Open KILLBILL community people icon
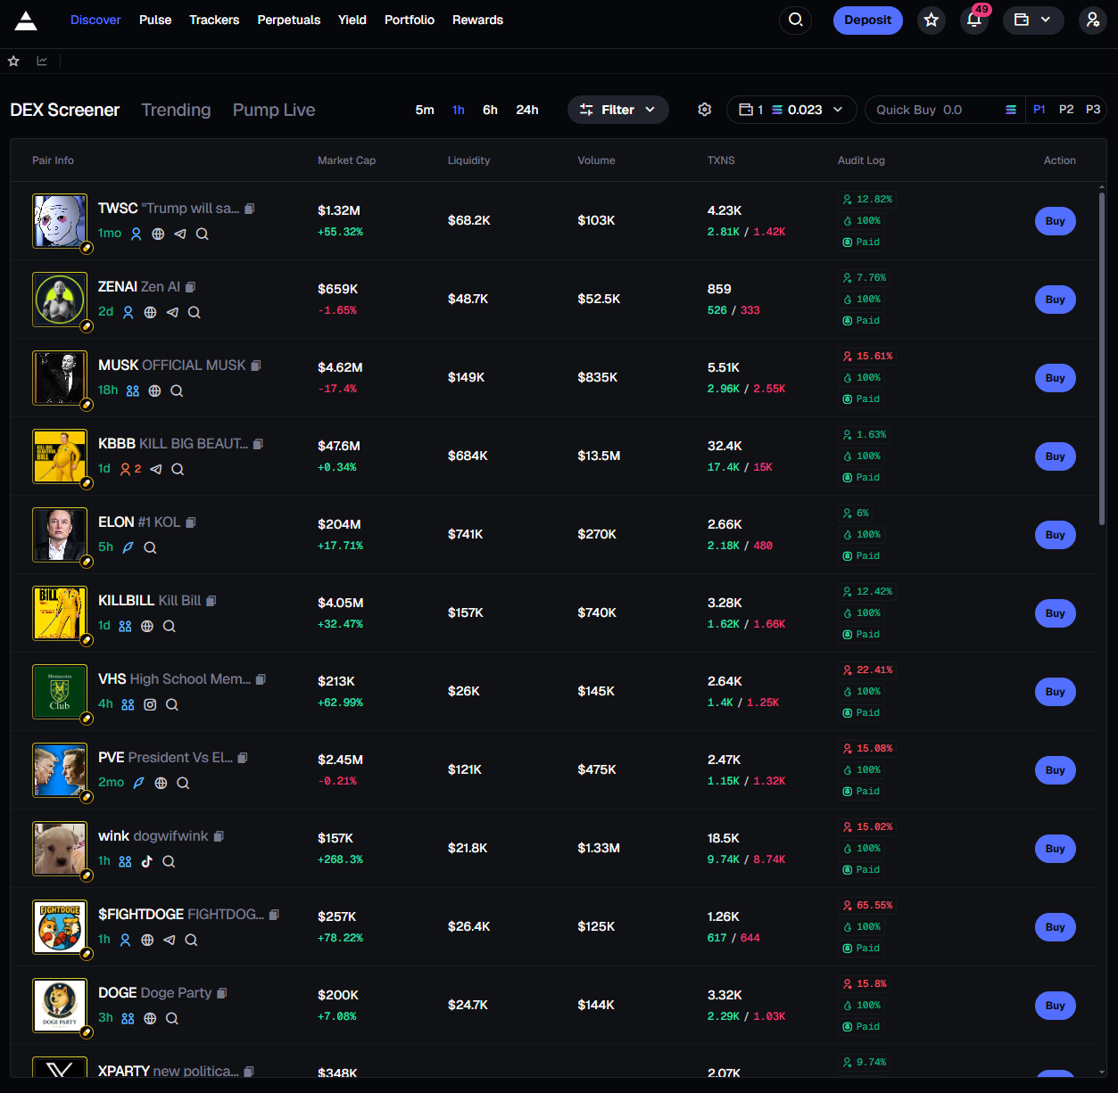Screen dimensions: 1118x1093 (125, 626)
